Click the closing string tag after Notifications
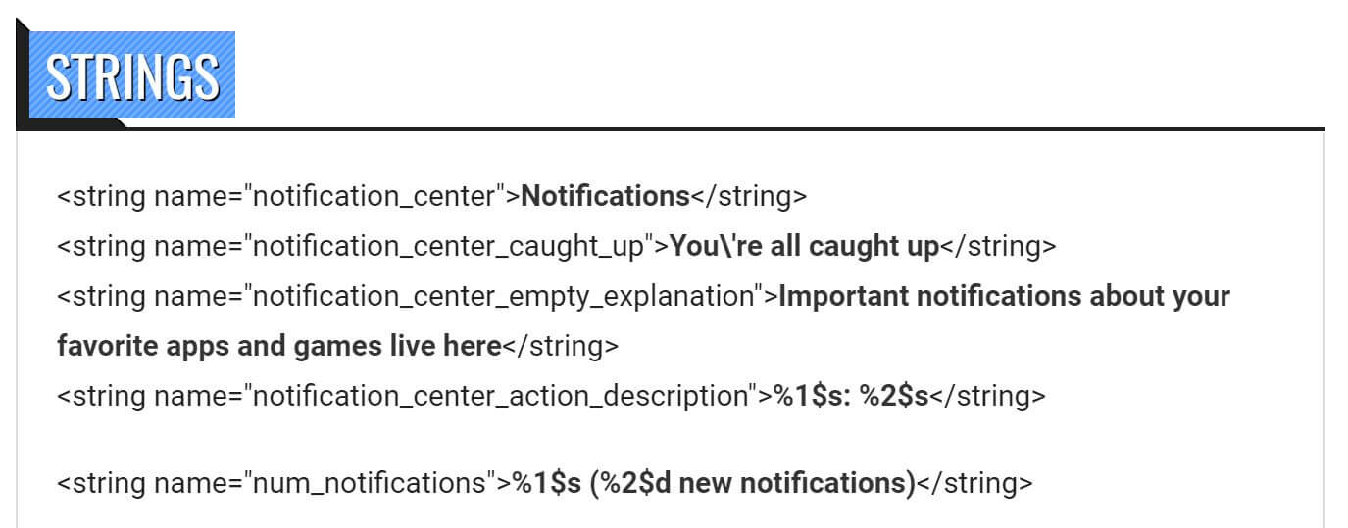 (x=748, y=196)
